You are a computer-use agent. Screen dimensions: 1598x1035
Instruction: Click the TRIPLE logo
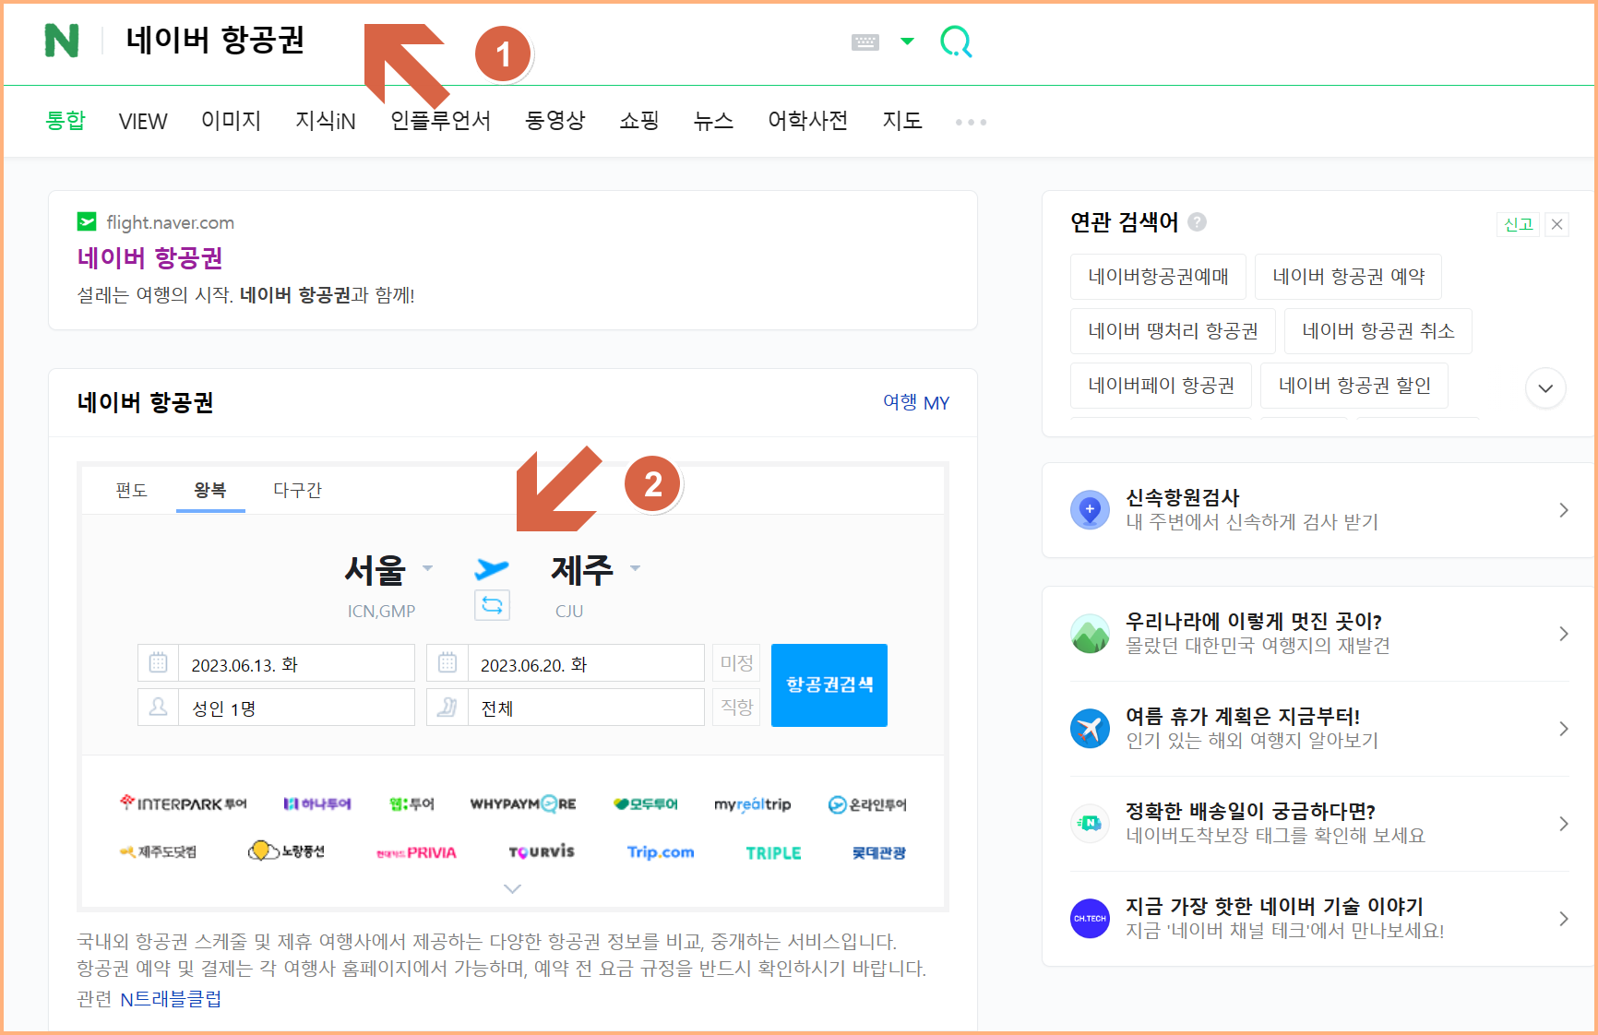pos(773,852)
